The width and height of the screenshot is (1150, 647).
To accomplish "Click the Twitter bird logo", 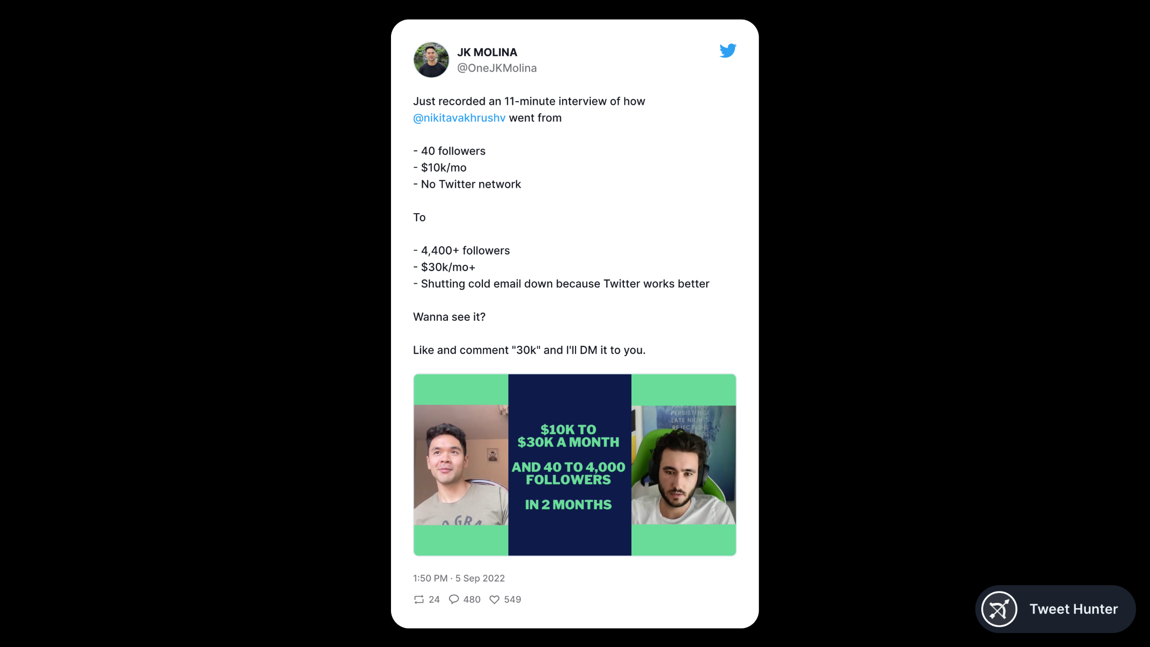I will coord(727,50).
